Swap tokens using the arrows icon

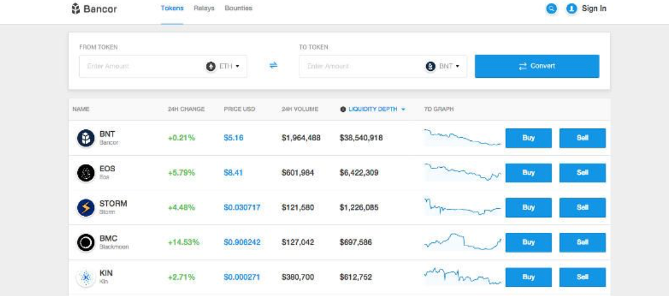[274, 66]
